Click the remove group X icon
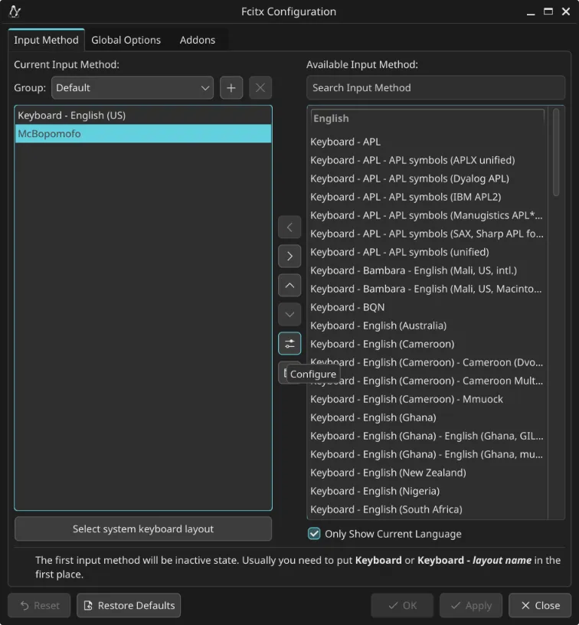Viewport: 579px width, 625px height. 260,87
